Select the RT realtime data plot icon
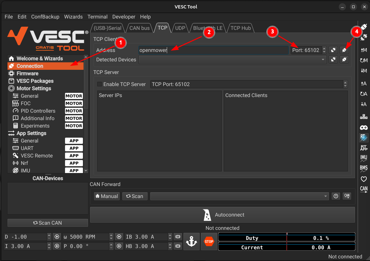 click(x=364, y=138)
